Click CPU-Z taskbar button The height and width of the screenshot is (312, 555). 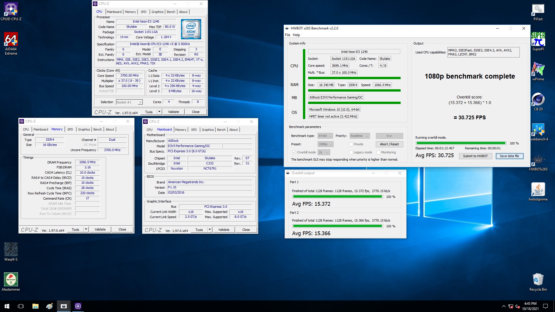[x=78, y=306]
